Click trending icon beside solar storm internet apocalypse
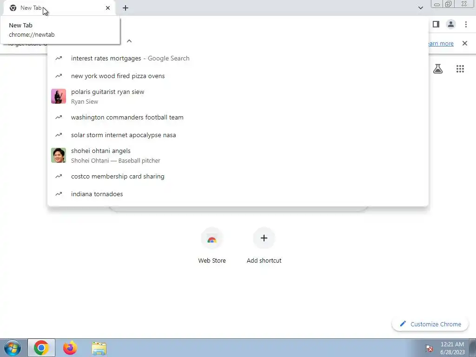The width and height of the screenshot is (476, 357). coord(59,134)
